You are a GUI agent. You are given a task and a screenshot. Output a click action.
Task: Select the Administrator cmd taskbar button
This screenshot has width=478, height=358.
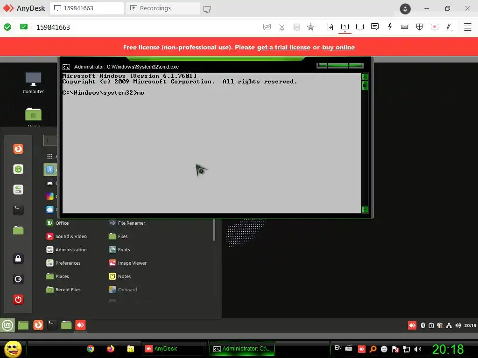pyautogui.click(x=242, y=349)
